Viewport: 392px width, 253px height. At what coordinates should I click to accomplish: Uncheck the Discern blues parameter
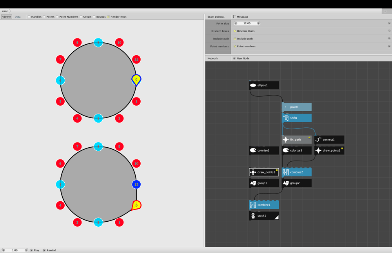pyautogui.click(x=235, y=31)
